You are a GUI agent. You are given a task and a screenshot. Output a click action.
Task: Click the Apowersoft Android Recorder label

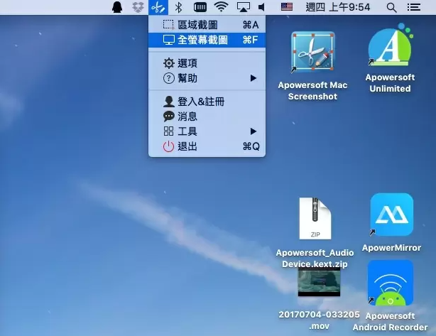(390, 322)
